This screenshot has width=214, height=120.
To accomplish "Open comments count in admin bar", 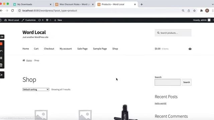I will point(48,20).
